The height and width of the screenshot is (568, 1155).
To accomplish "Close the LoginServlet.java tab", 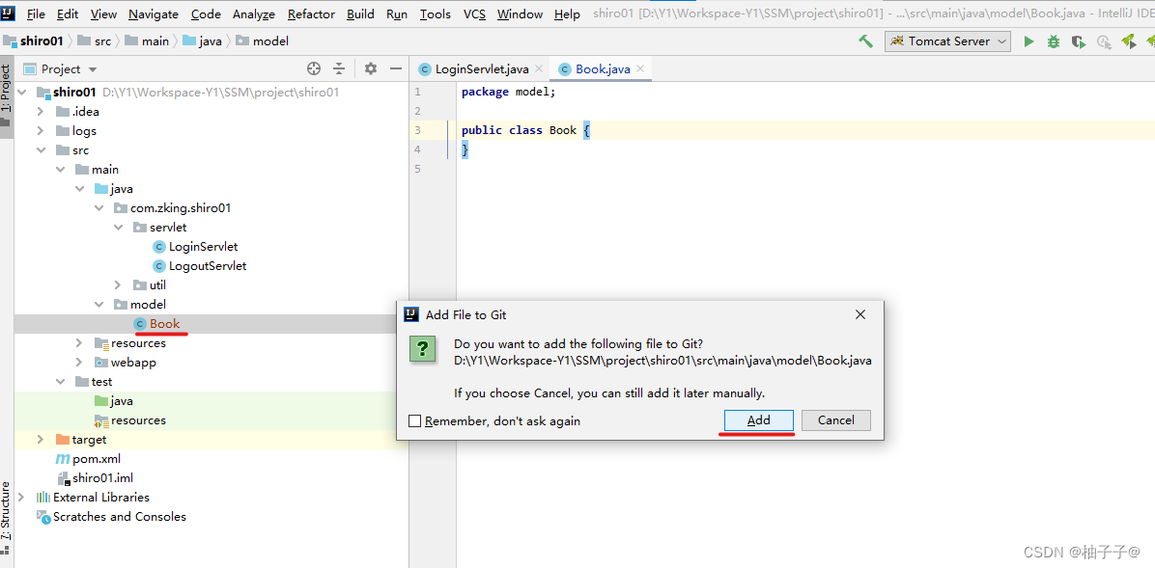I will click(539, 68).
